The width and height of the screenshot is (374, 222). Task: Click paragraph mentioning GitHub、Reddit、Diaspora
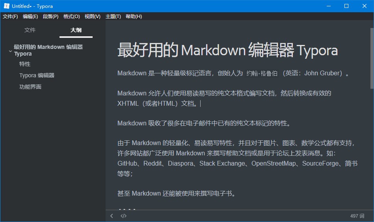237,158
